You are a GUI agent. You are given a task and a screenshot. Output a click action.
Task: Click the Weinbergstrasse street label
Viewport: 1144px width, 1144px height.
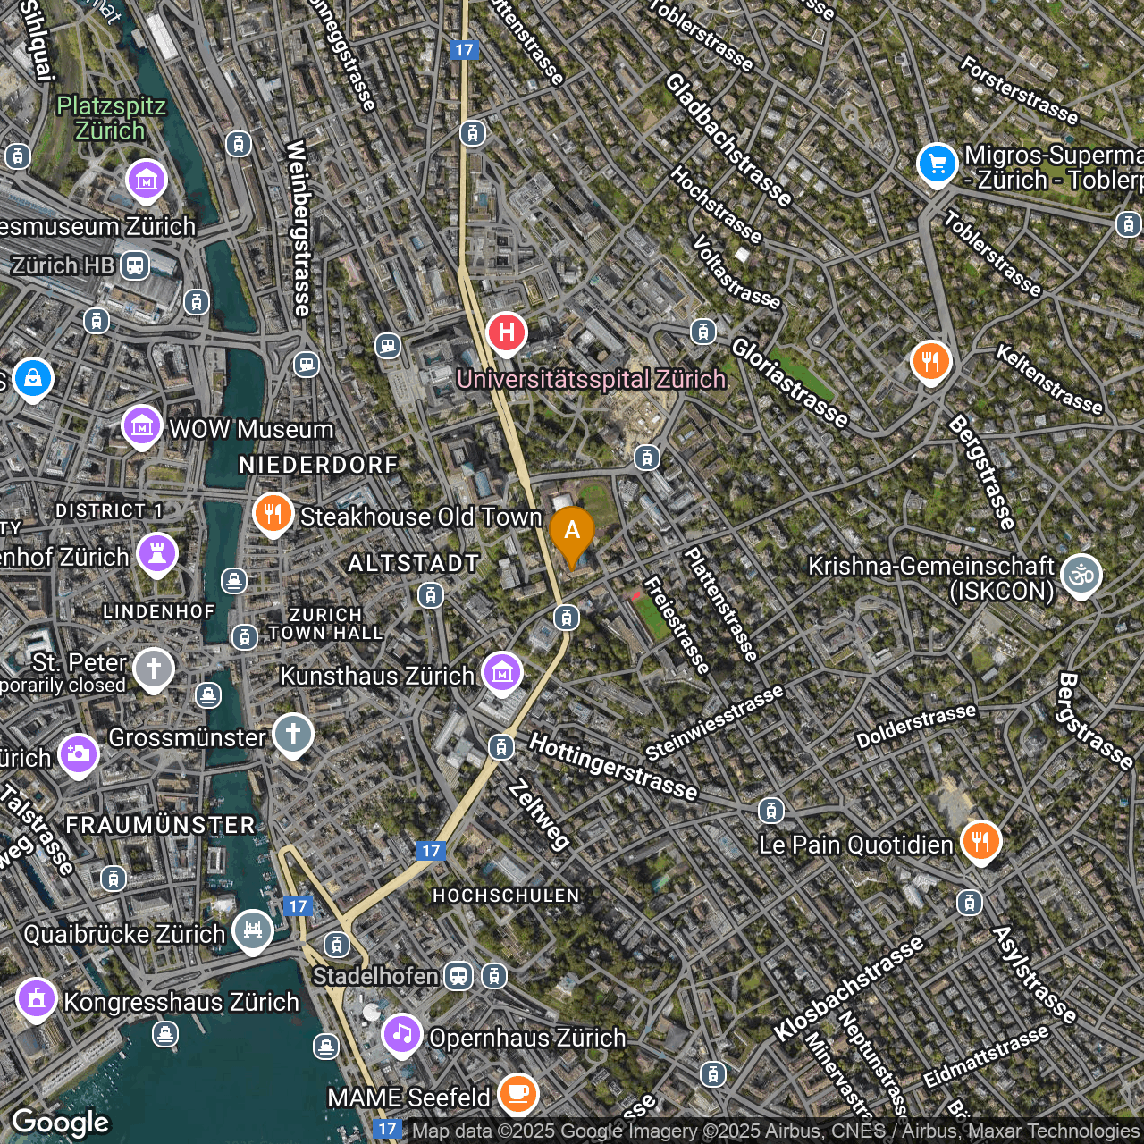[299, 228]
